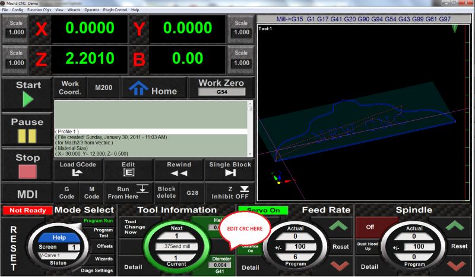
Task: Open the G Code reference button
Action: pos(66,192)
